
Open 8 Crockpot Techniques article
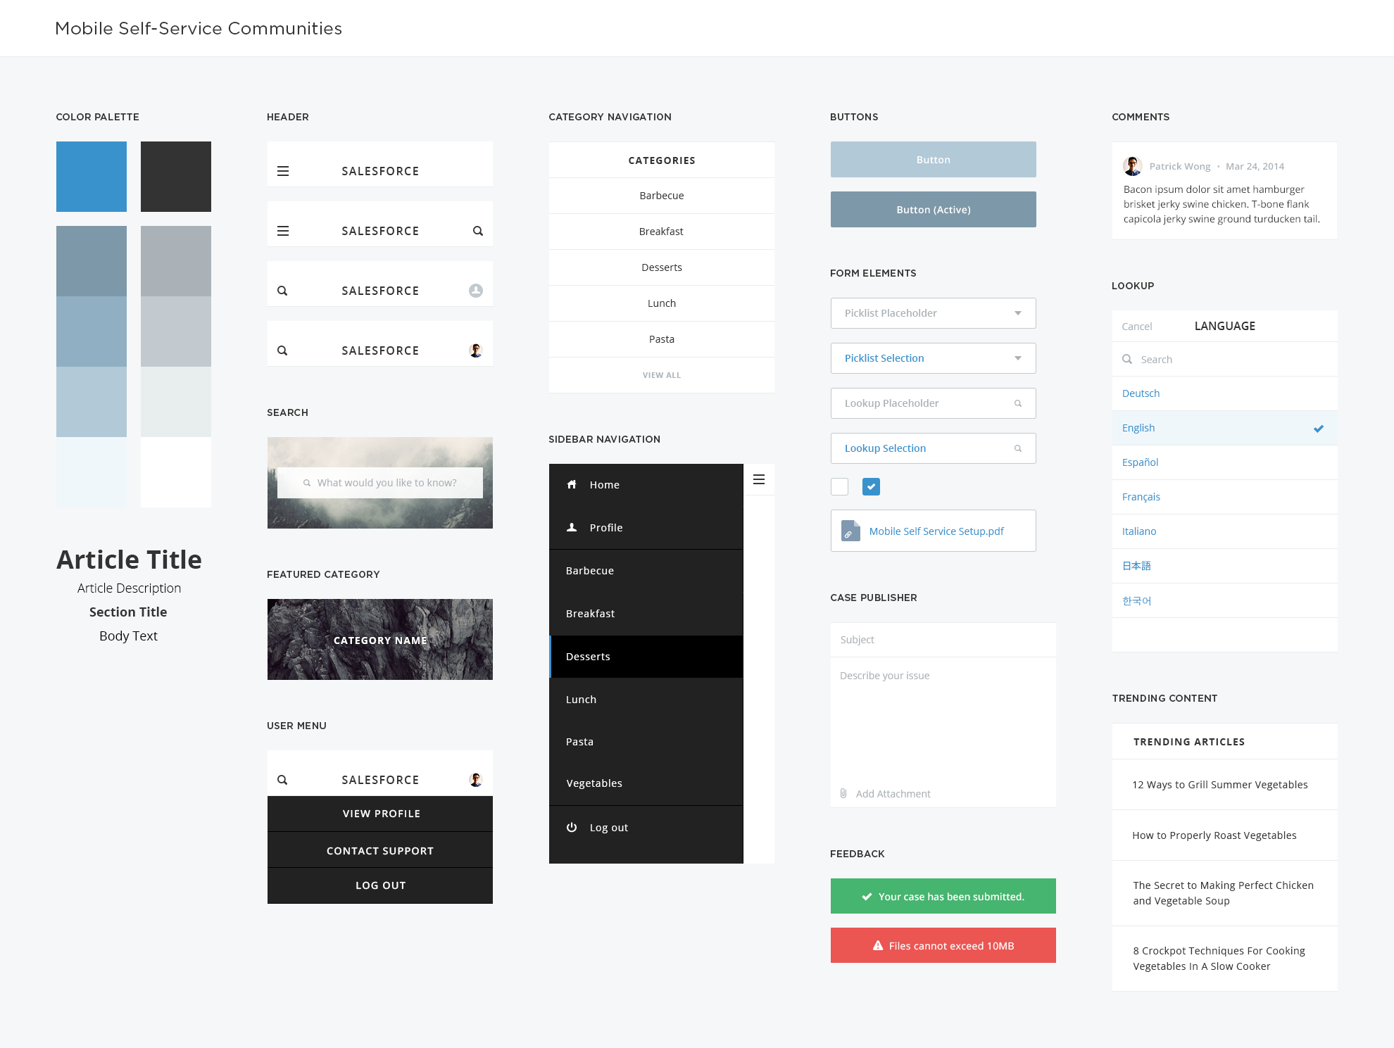[1225, 959]
